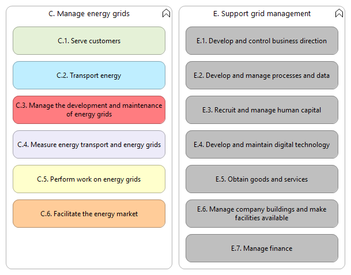Click empty area below C.6. in Manage energy grids
Viewport: 351px width, 275px height.
click(x=89, y=248)
